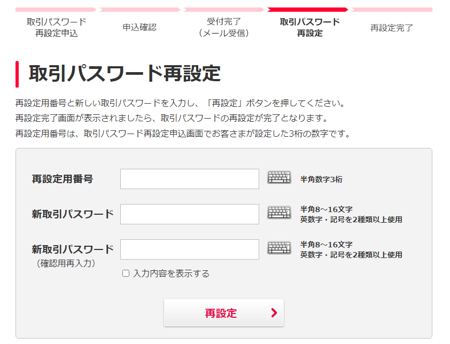Click the 取引パスワード再設定 page heading

pos(124,74)
